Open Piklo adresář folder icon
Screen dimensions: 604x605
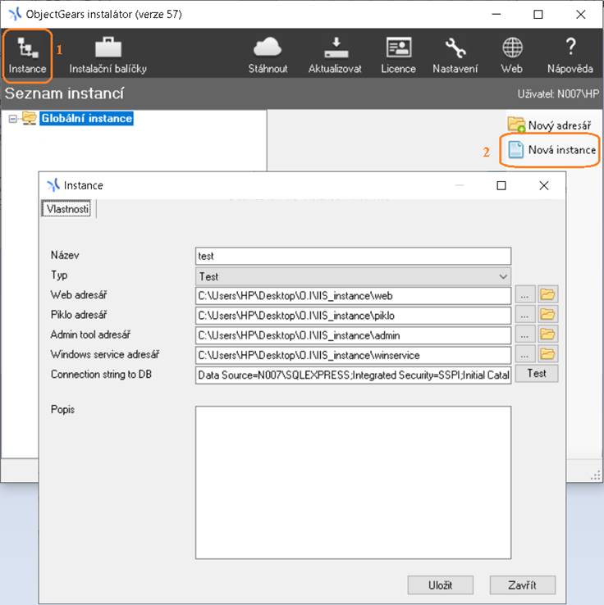(547, 315)
